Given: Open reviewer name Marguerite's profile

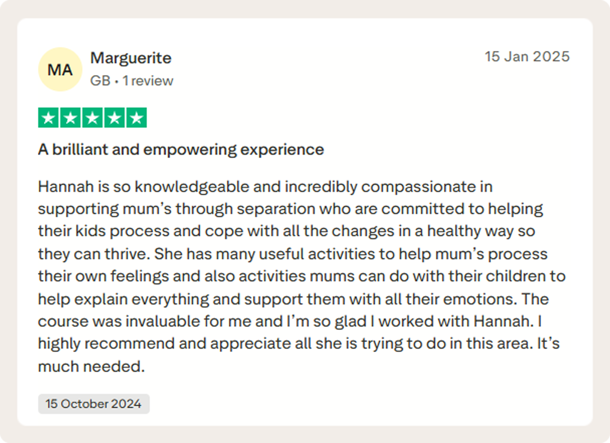Looking at the screenshot, I should (x=131, y=58).
